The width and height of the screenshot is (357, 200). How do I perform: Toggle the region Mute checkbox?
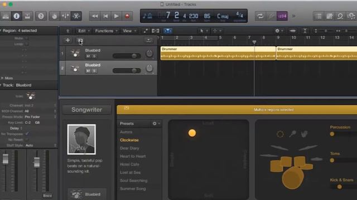26,38
